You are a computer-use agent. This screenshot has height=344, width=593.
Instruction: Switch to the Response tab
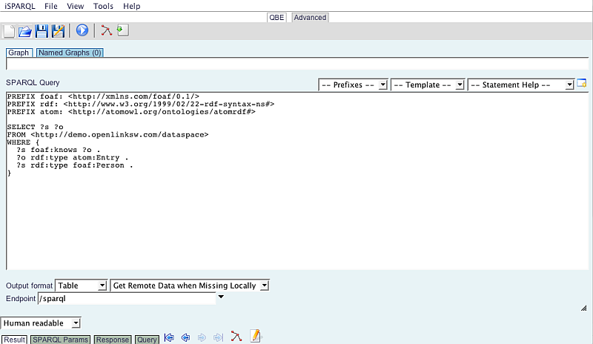click(x=113, y=340)
